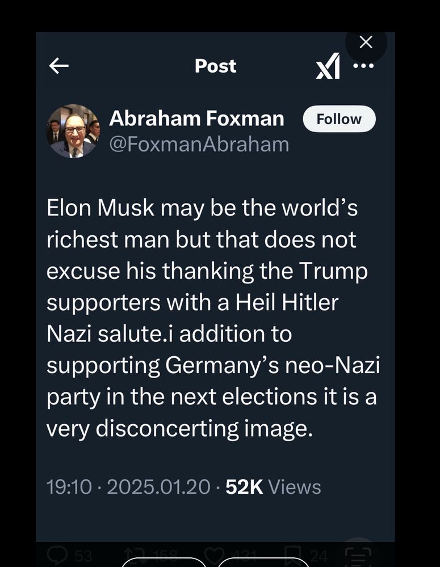Image resolution: width=440 pixels, height=567 pixels.
Task: Click the reply count 53
Action: point(83,556)
